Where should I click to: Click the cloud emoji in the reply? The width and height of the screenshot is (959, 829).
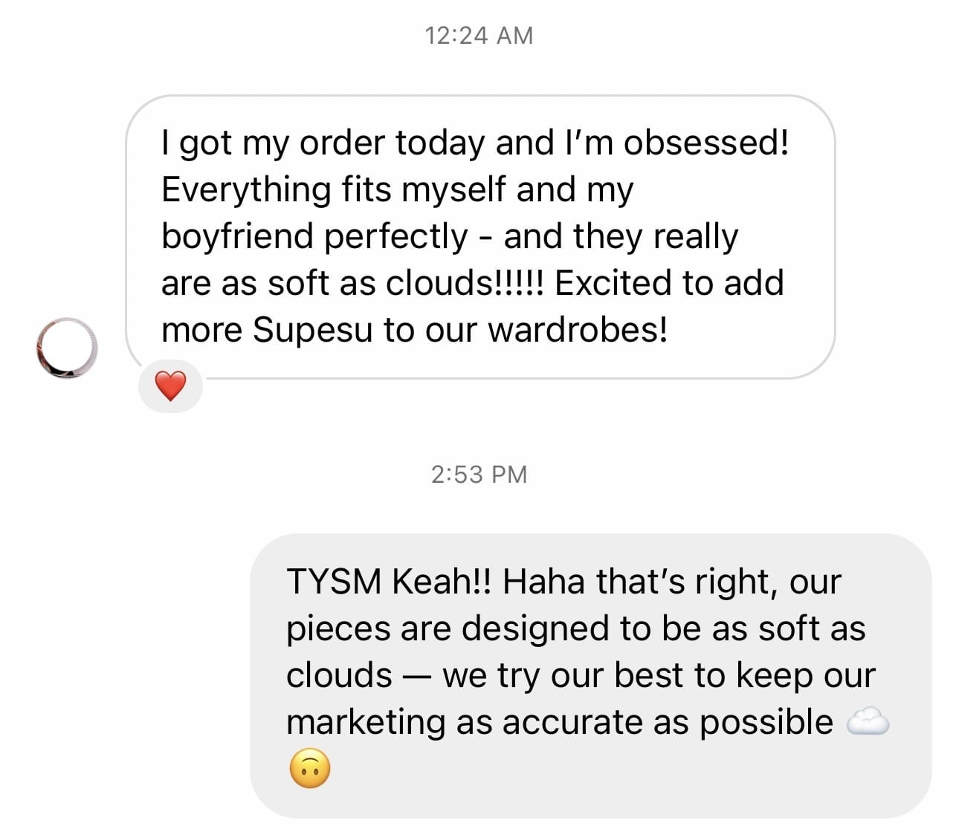pos(868,722)
